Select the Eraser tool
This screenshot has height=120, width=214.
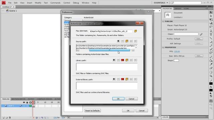pyautogui.click(x=211, y=68)
